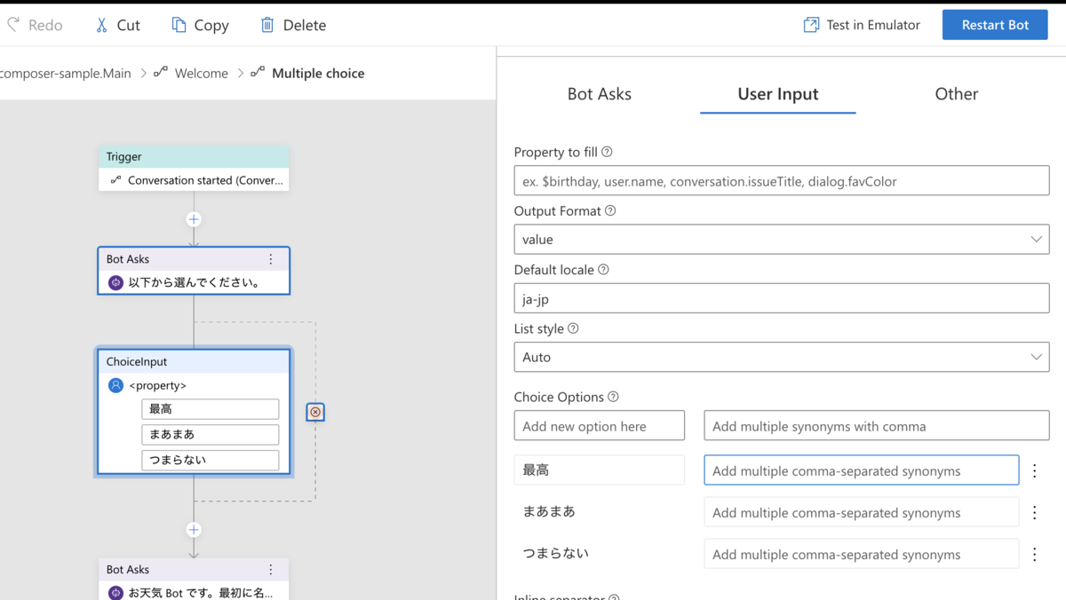Open the first Bot Asks node menu
Viewport: 1066px width, 600px height.
click(x=271, y=259)
